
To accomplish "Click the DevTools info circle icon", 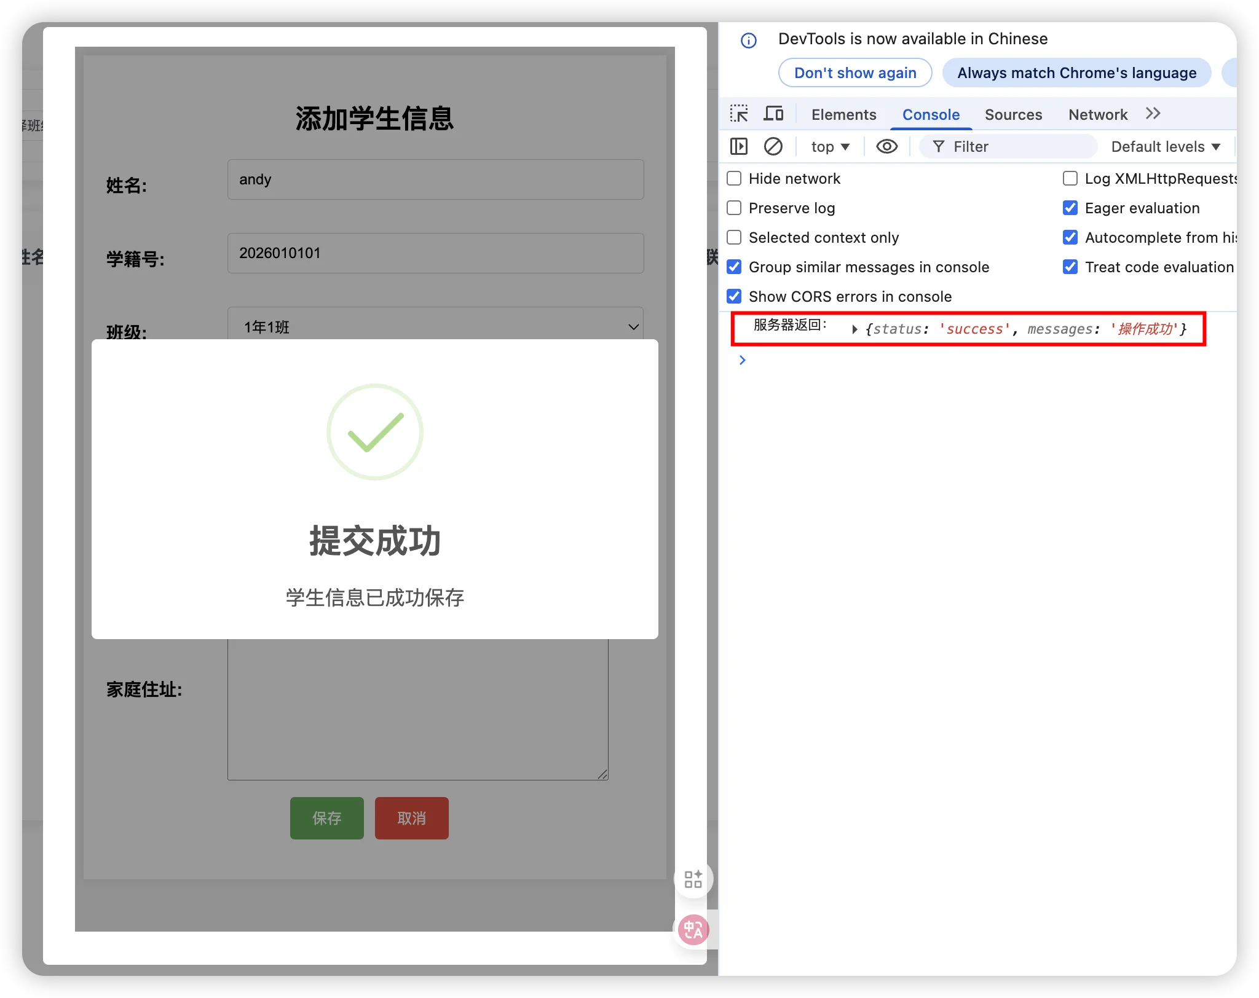I will click(x=748, y=41).
